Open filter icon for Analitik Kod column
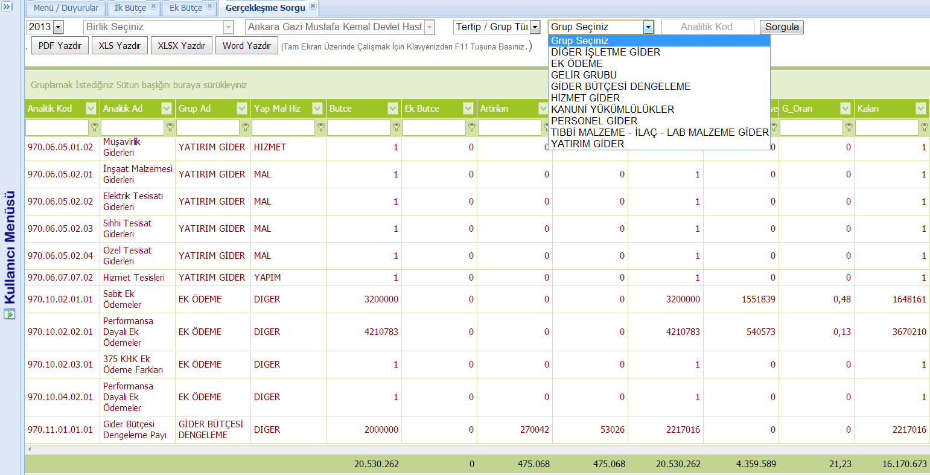 click(x=94, y=127)
